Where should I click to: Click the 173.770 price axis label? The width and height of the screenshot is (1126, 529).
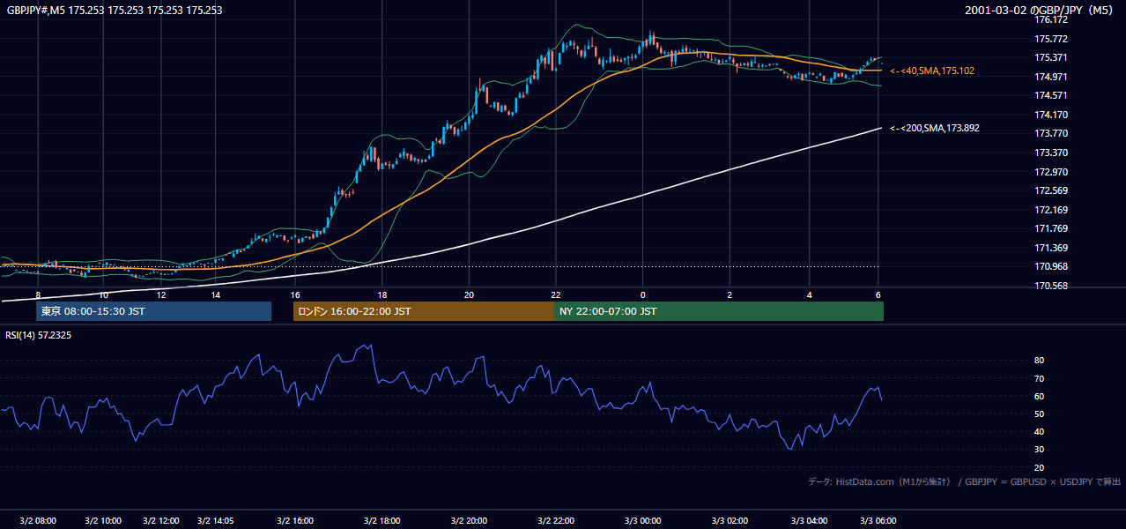1050,134
